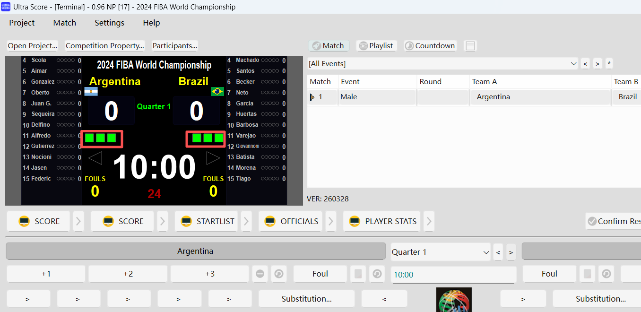The height and width of the screenshot is (312, 641).
Task: Click Brazil possession arrow on scoreboard
Action: pyautogui.click(x=213, y=158)
